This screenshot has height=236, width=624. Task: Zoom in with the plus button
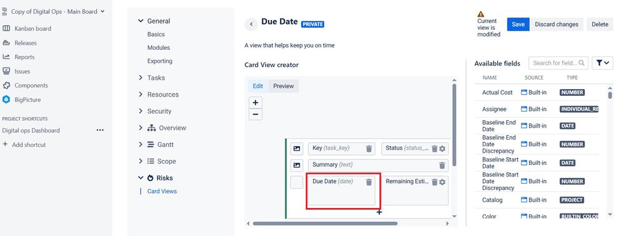pos(255,103)
